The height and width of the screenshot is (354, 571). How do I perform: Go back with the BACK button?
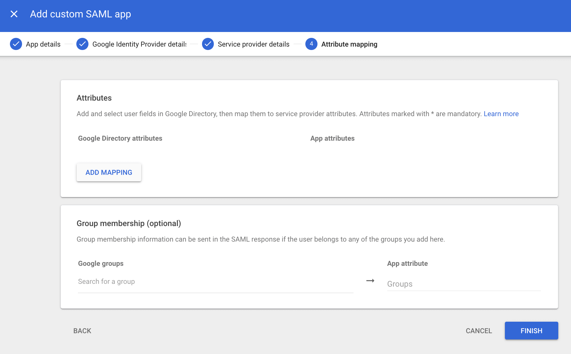point(82,331)
